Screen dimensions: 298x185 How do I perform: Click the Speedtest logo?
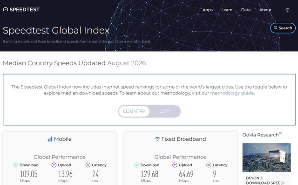pyautogui.click(x=21, y=9)
